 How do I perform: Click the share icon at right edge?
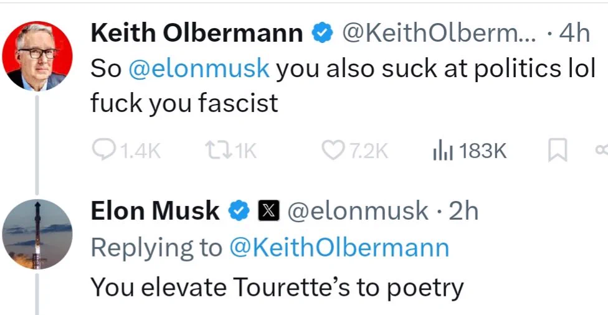coord(602,150)
